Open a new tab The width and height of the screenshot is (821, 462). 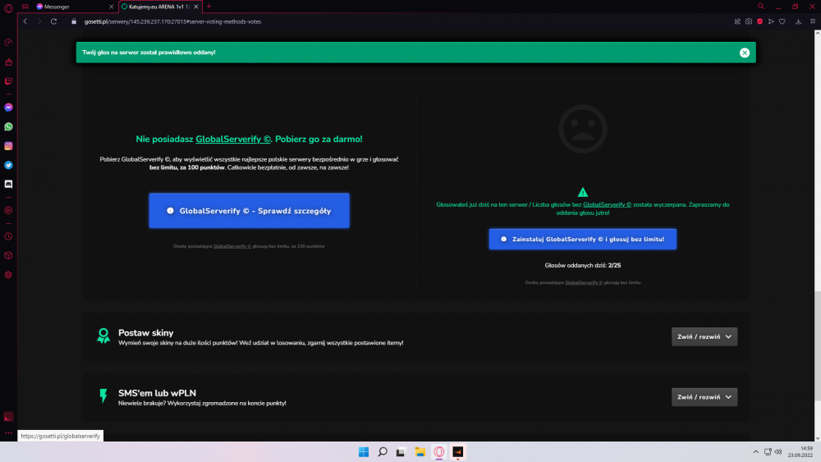click(209, 7)
